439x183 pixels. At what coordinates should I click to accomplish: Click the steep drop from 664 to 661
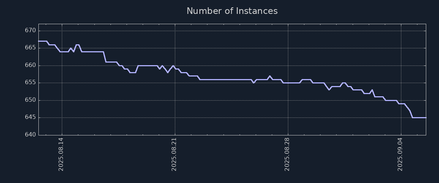click(x=105, y=57)
